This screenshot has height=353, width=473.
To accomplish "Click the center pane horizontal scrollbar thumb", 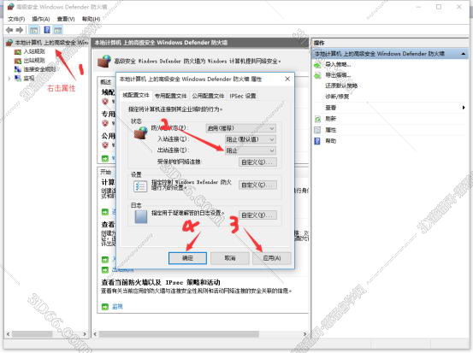I will pyautogui.click(x=179, y=334).
